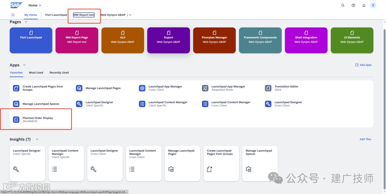
Task: Open the Manage Launchpad Spaces insights tile
Action: point(260,164)
